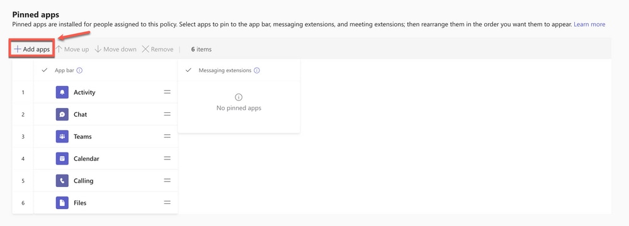Screen dimensions: 629x226
Task: Select the Activity bell icon
Action: pyautogui.click(x=62, y=92)
